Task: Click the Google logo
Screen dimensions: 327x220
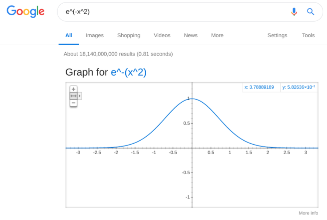Action: (x=26, y=11)
